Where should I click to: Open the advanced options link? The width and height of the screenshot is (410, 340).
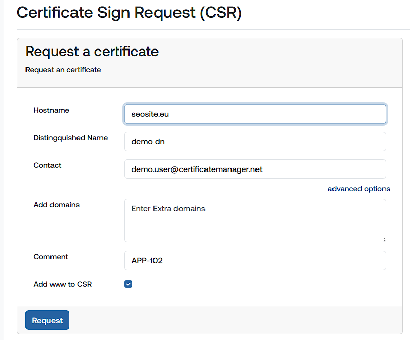358,189
